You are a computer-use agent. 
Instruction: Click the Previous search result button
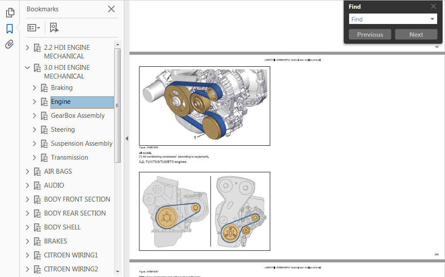(x=370, y=34)
